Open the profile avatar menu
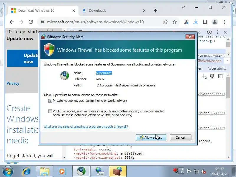The height and width of the screenshot is (177, 236). (x=215, y=22)
